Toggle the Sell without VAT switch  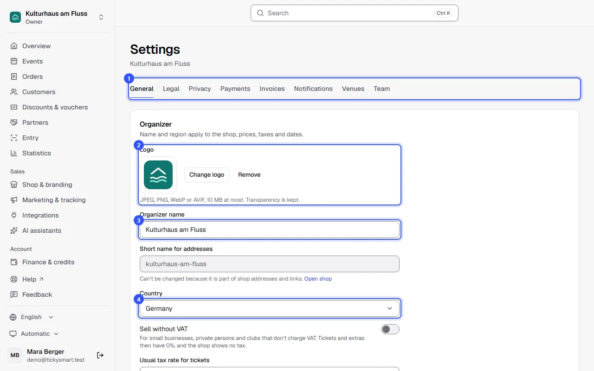[x=390, y=329]
